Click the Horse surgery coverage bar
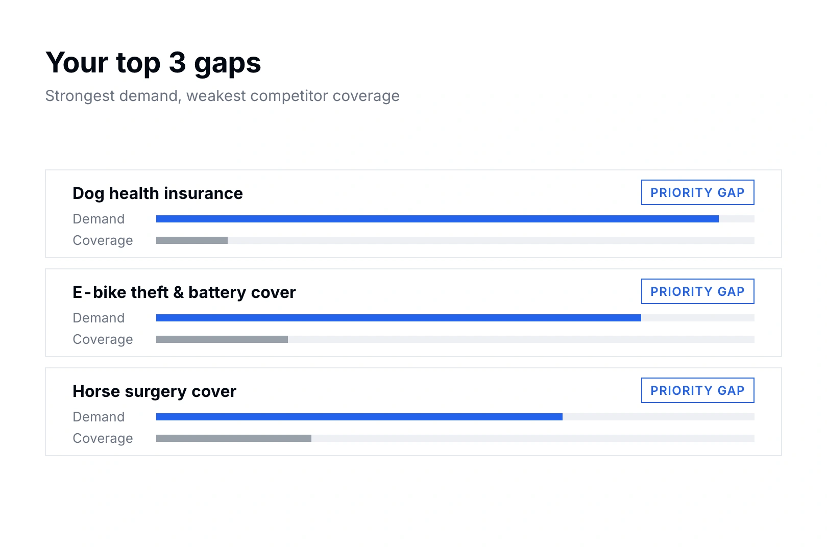827x551 pixels. 455,438
